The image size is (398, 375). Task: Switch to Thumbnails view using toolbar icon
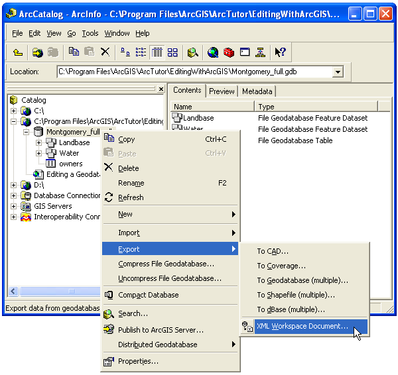[172, 52]
